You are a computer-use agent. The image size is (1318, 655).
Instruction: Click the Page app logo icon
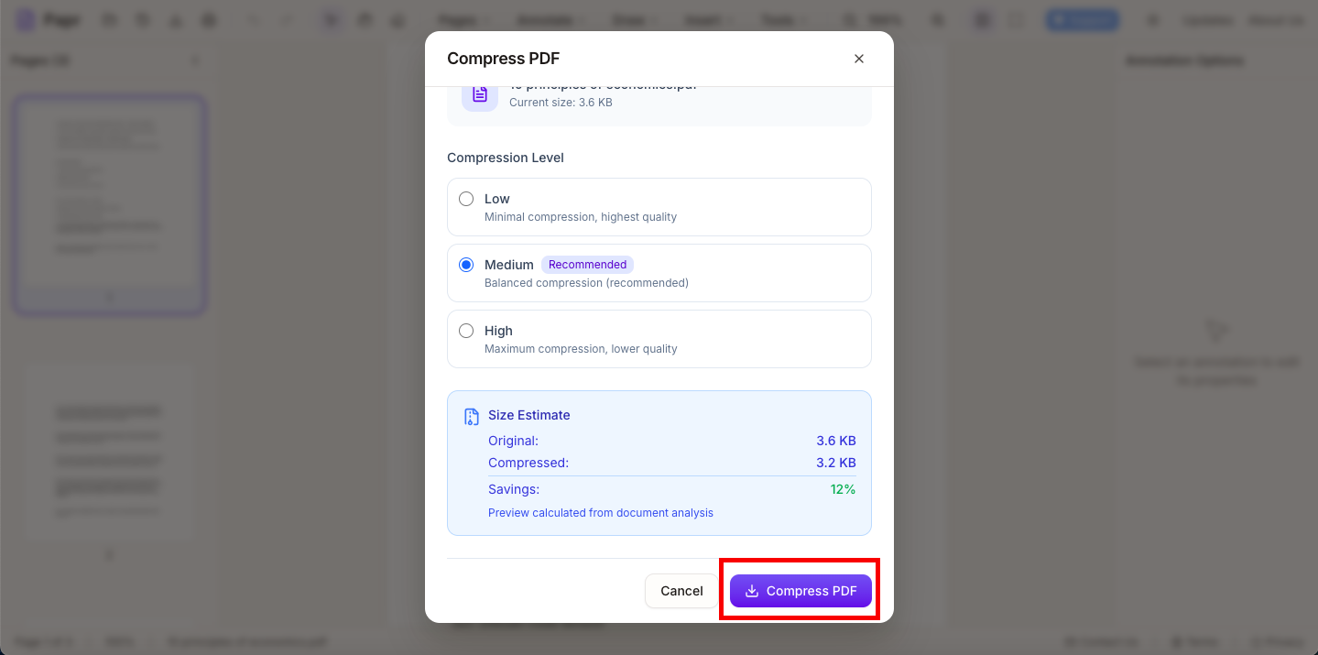[23, 19]
